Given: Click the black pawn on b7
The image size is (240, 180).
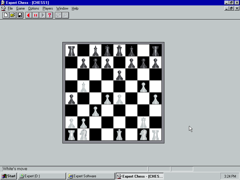Looking at the screenshot, I should pos(83,63).
